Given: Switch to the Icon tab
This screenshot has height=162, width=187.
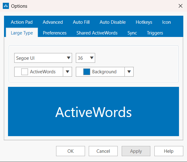Looking at the screenshot, I should (x=166, y=22).
